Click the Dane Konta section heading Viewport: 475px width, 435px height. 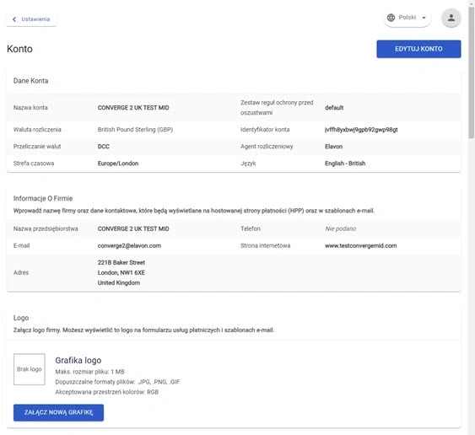click(31, 81)
